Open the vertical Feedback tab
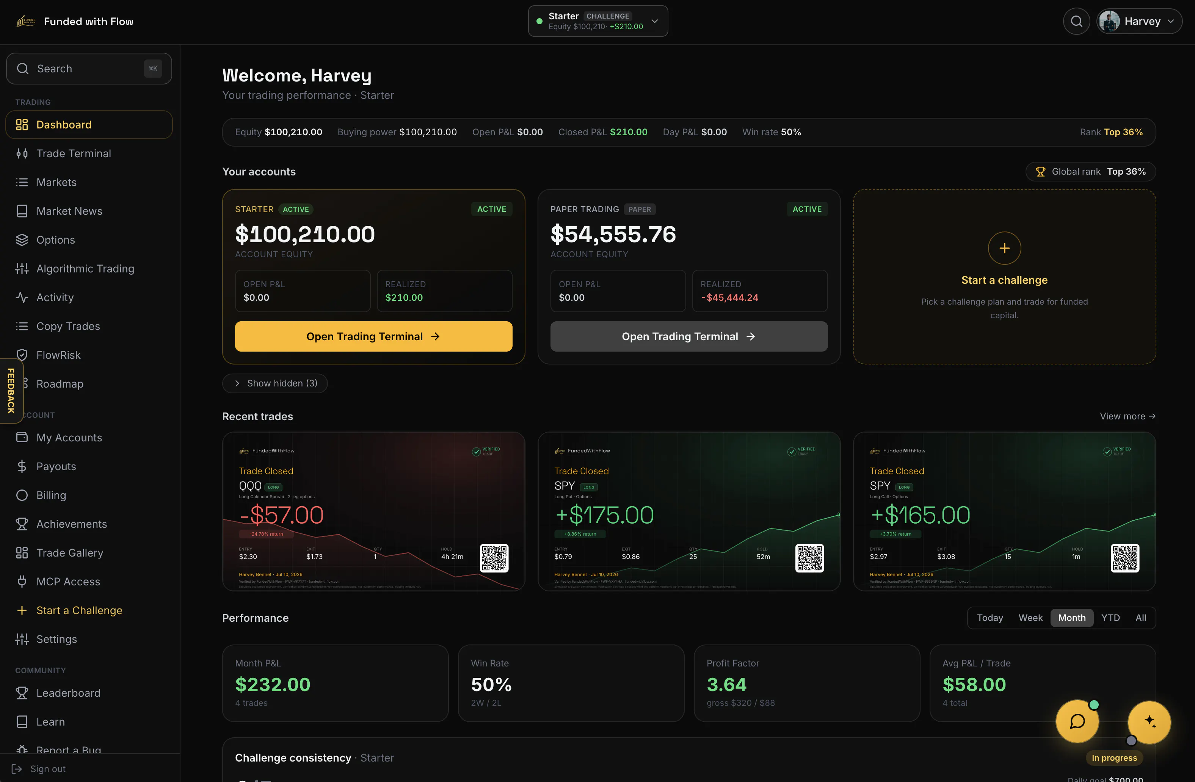The height and width of the screenshot is (782, 1195). [x=11, y=391]
